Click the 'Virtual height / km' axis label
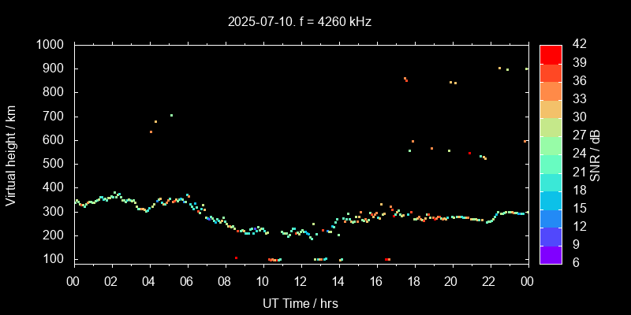Screen dimensions: 631x315 [x=11, y=154]
